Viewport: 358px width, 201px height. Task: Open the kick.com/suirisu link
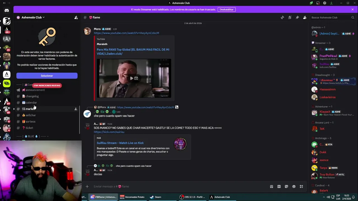(x=109, y=132)
